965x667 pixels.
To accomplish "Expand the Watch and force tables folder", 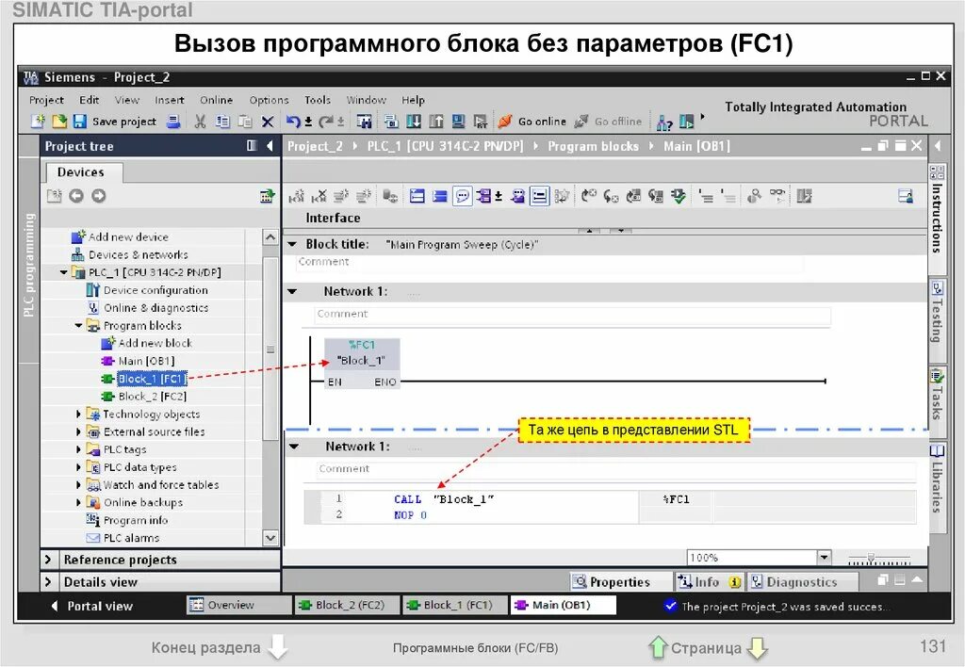I will 78,485.
